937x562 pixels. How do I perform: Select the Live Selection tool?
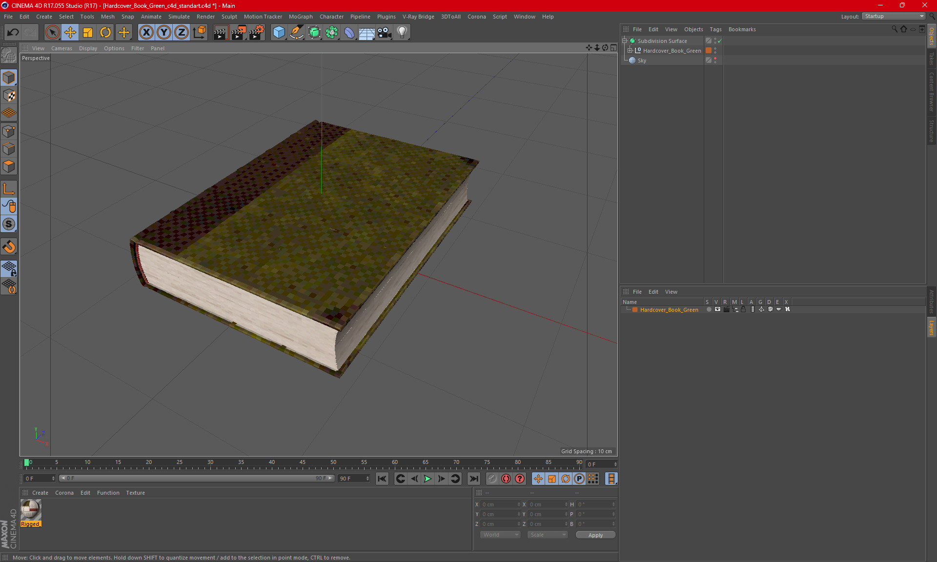click(x=52, y=33)
